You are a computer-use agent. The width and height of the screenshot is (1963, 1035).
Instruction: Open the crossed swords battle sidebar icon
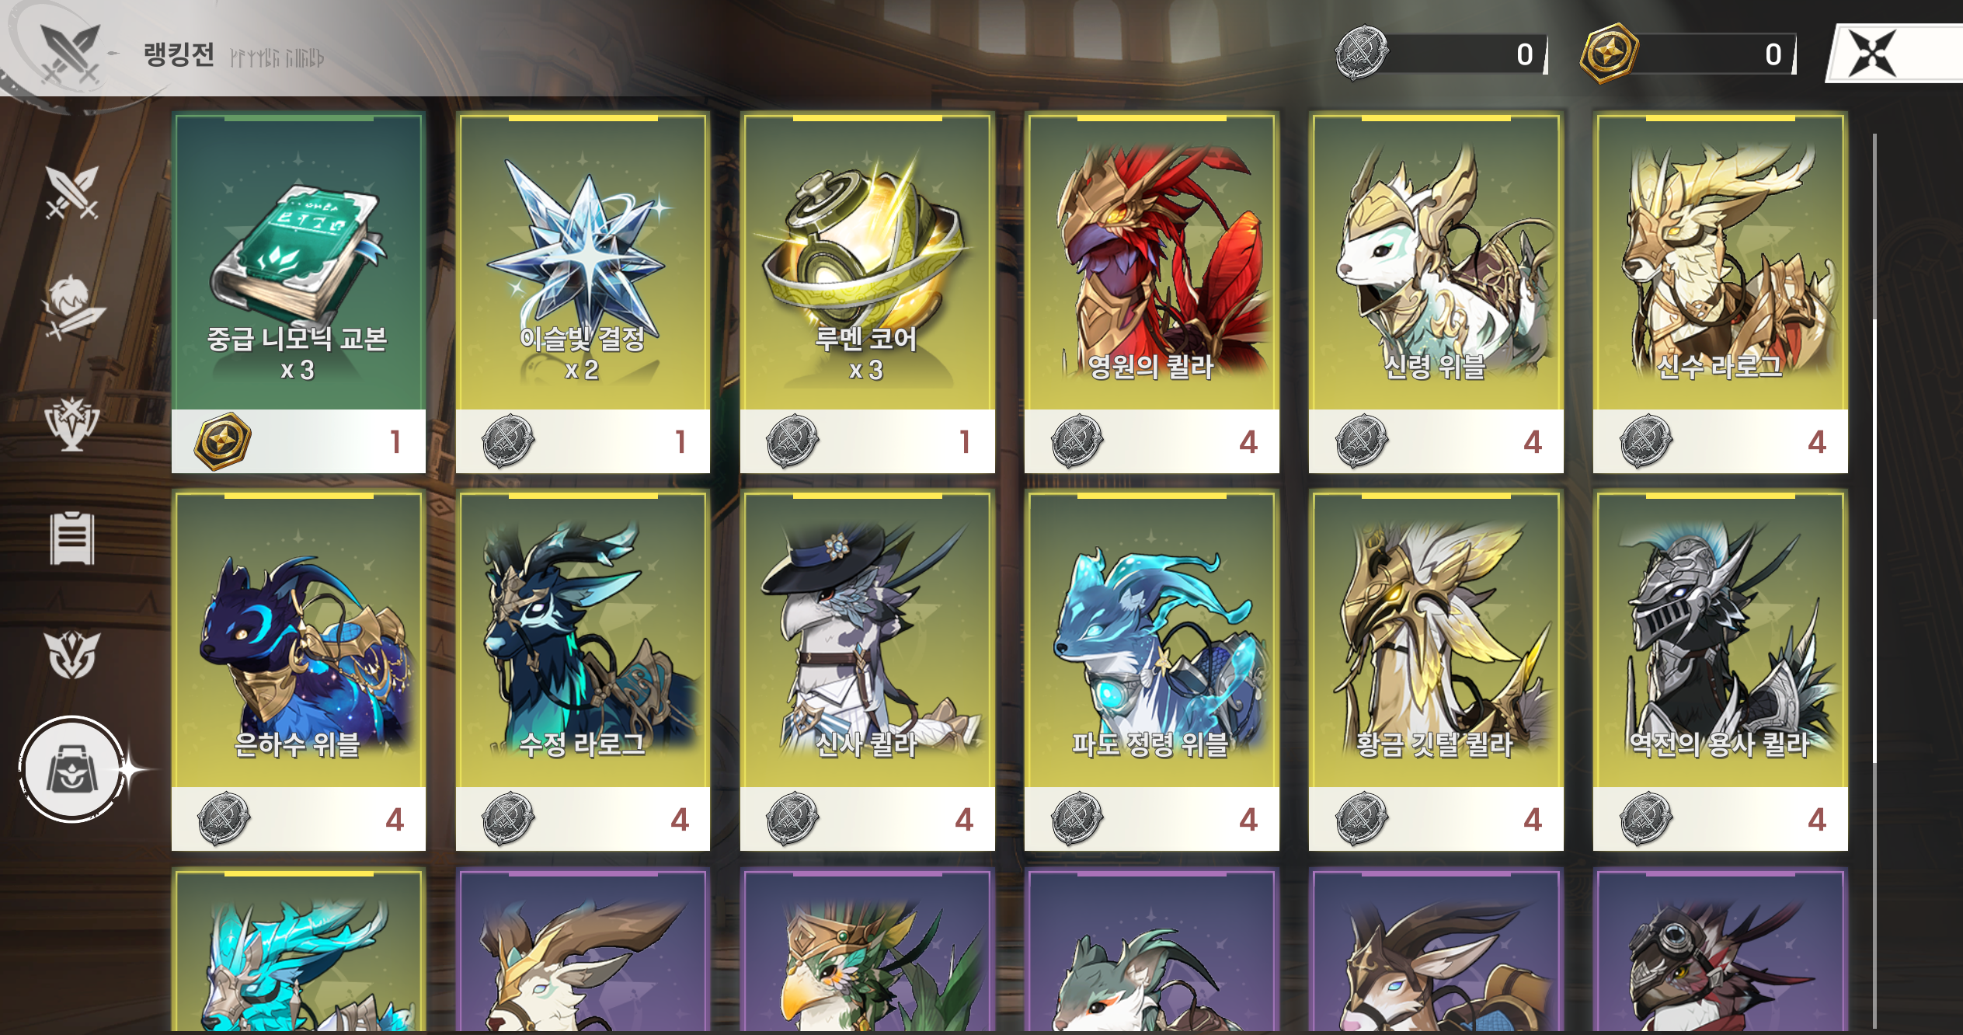72,192
